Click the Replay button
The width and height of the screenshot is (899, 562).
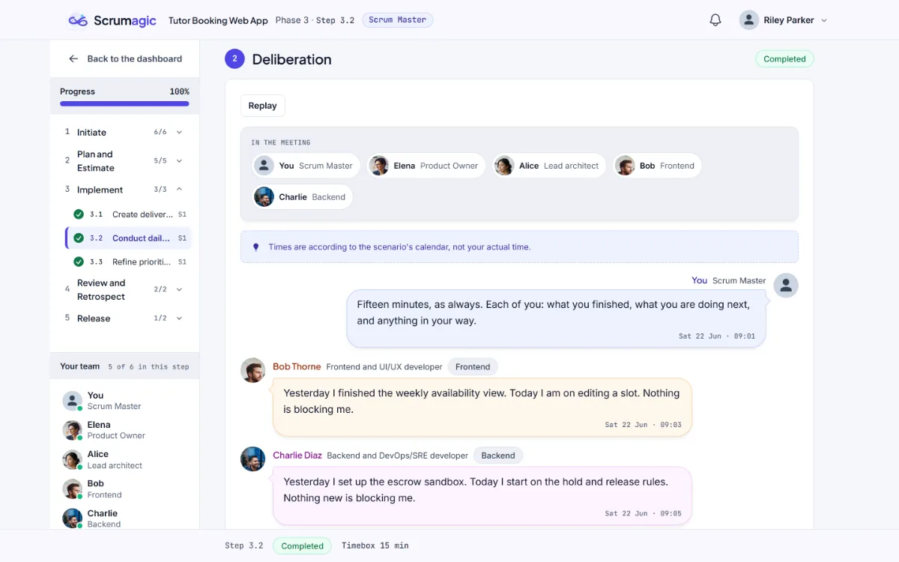263,106
